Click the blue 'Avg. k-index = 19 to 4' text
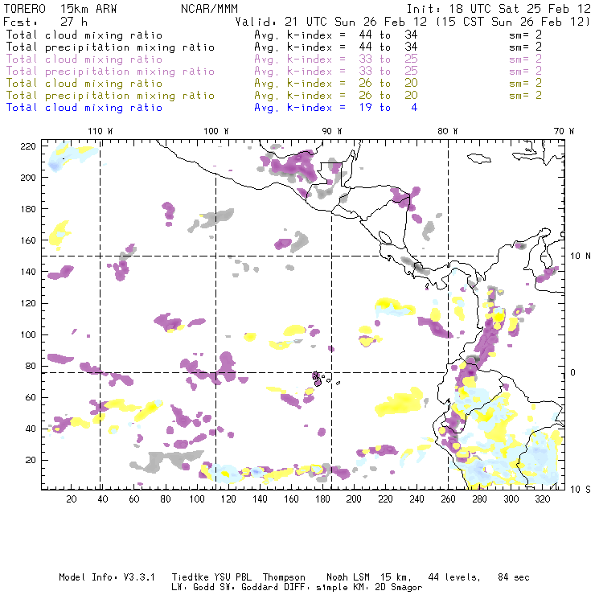This screenshot has width=595, height=595. (336, 109)
